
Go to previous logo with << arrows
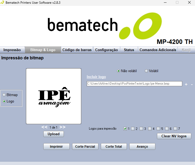pos(44,127)
